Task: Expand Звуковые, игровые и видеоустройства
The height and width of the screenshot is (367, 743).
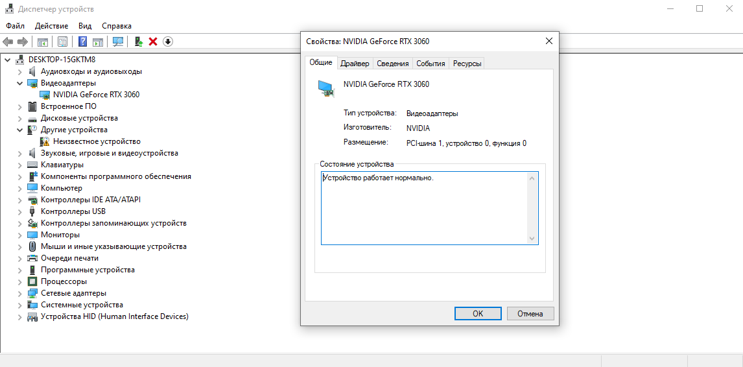Action: pos(20,153)
